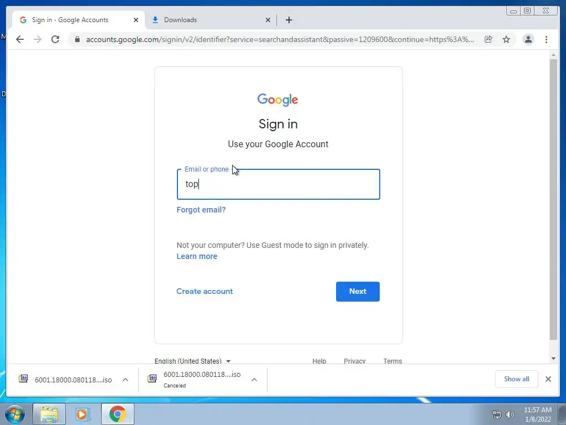The width and height of the screenshot is (566, 425).
Task: Restore down the Chrome window
Action: (x=527, y=11)
